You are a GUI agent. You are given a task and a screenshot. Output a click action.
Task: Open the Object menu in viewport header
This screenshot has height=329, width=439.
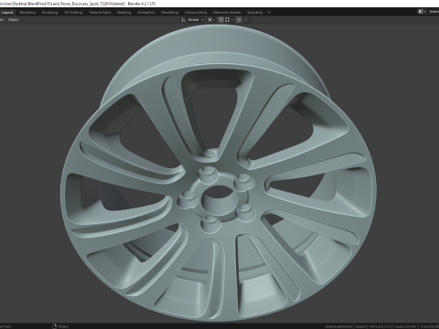click(x=14, y=20)
